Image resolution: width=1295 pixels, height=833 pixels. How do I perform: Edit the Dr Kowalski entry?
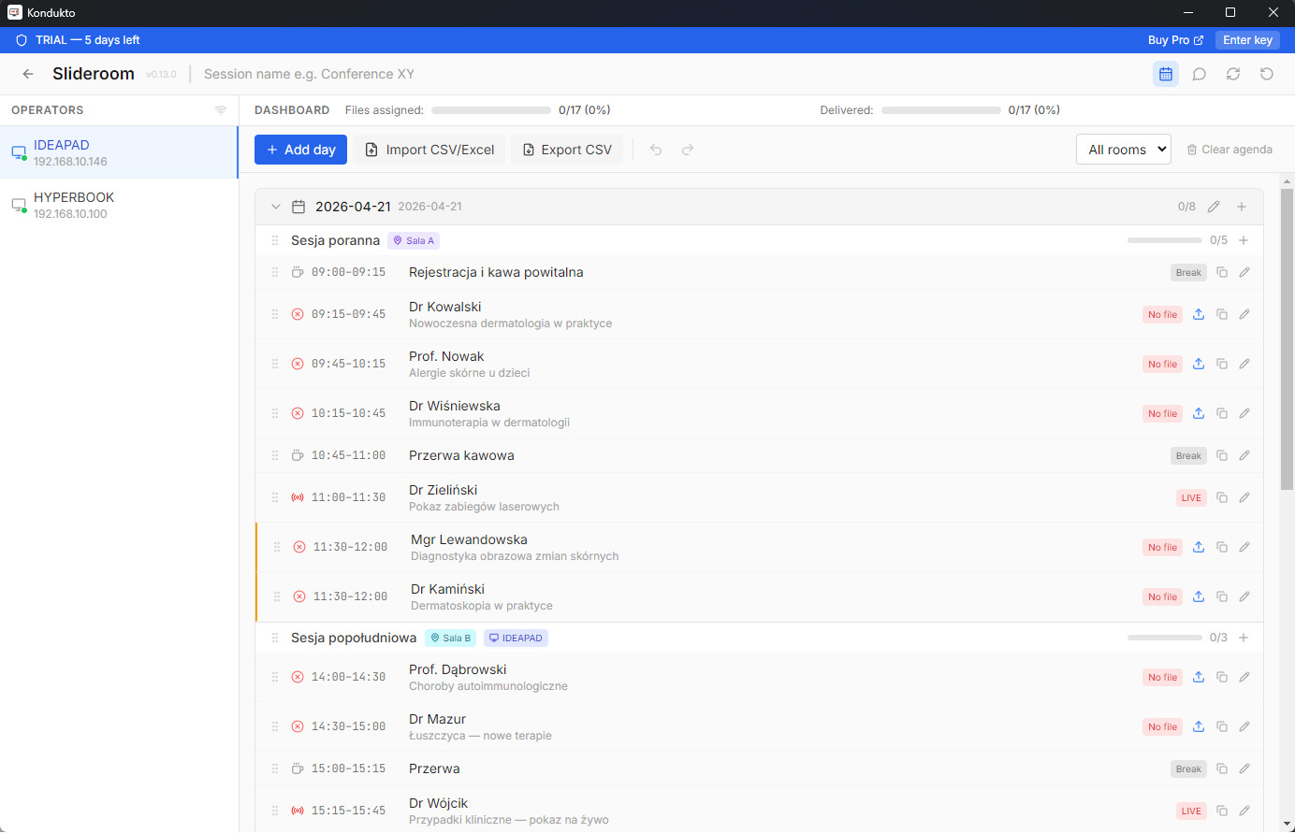[1244, 314]
